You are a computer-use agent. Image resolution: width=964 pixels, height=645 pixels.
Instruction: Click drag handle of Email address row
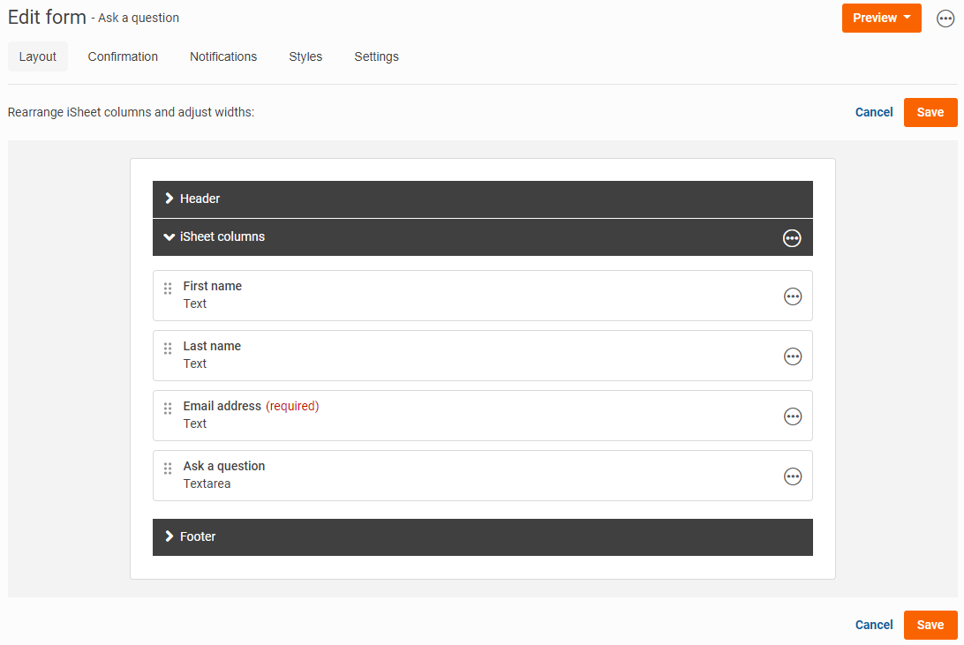[168, 409]
